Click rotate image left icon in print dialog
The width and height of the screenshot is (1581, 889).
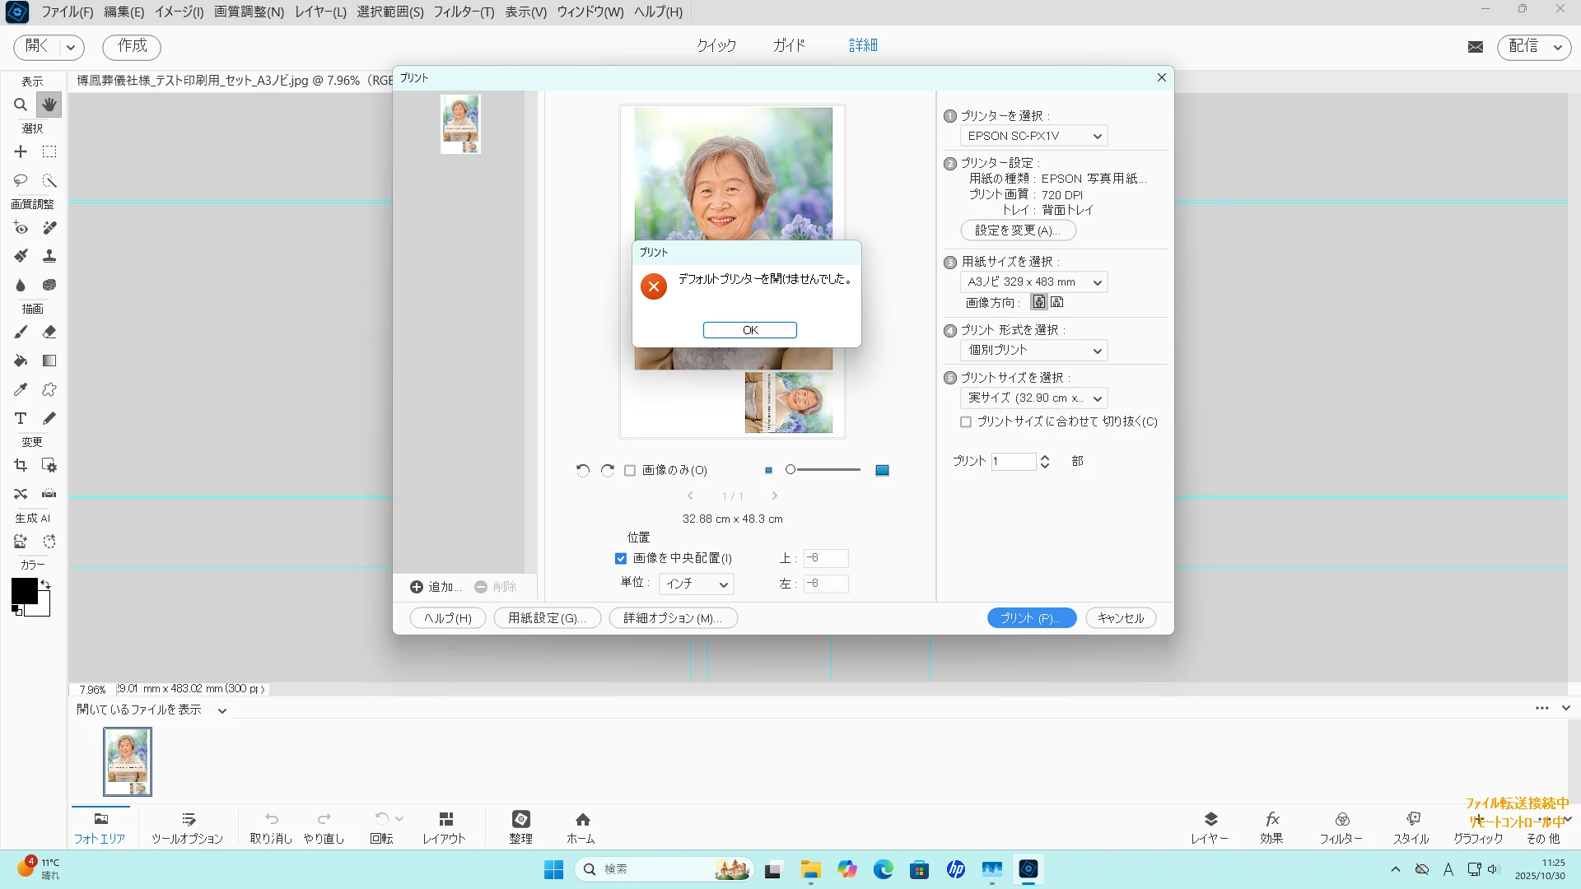click(583, 470)
